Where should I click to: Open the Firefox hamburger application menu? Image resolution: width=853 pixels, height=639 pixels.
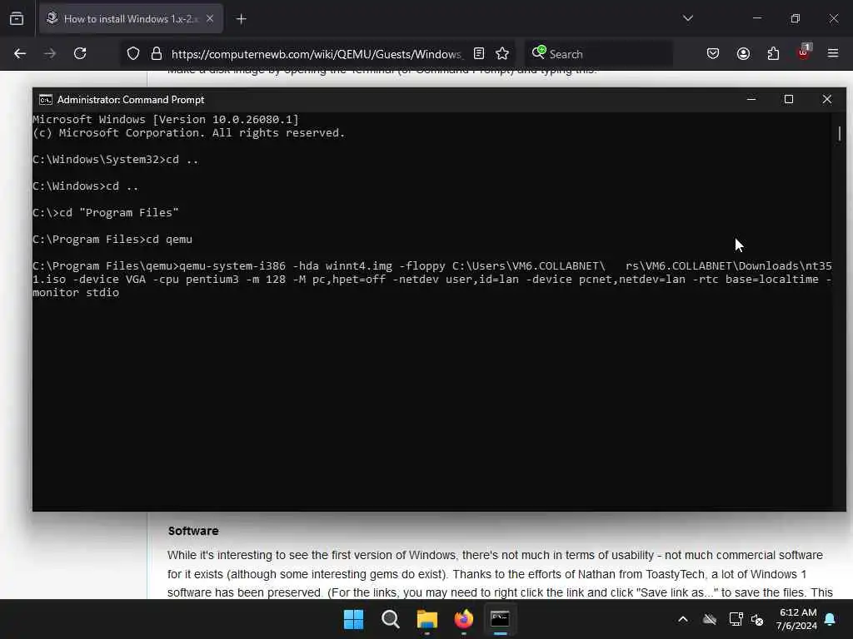pyautogui.click(x=833, y=53)
